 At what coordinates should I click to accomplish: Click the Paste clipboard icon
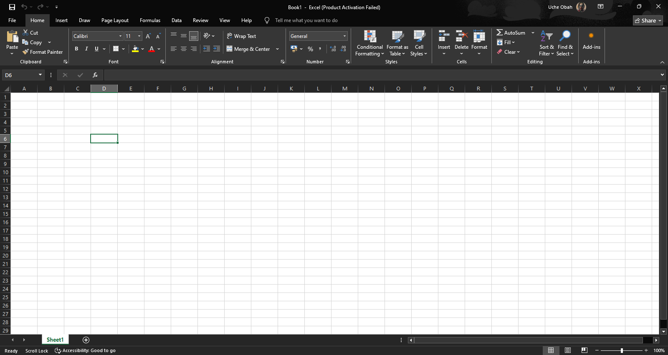(12, 37)
